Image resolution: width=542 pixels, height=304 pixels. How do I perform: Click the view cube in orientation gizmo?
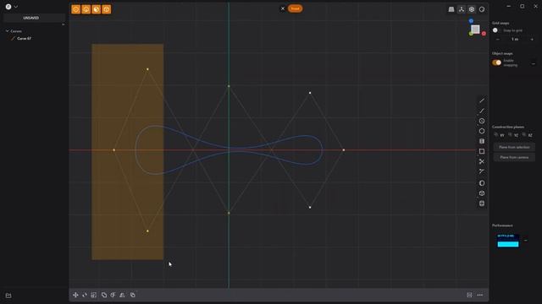[476, 30]
